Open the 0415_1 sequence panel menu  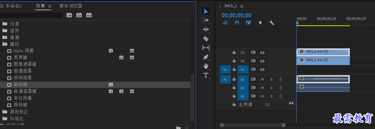[242, 6]
